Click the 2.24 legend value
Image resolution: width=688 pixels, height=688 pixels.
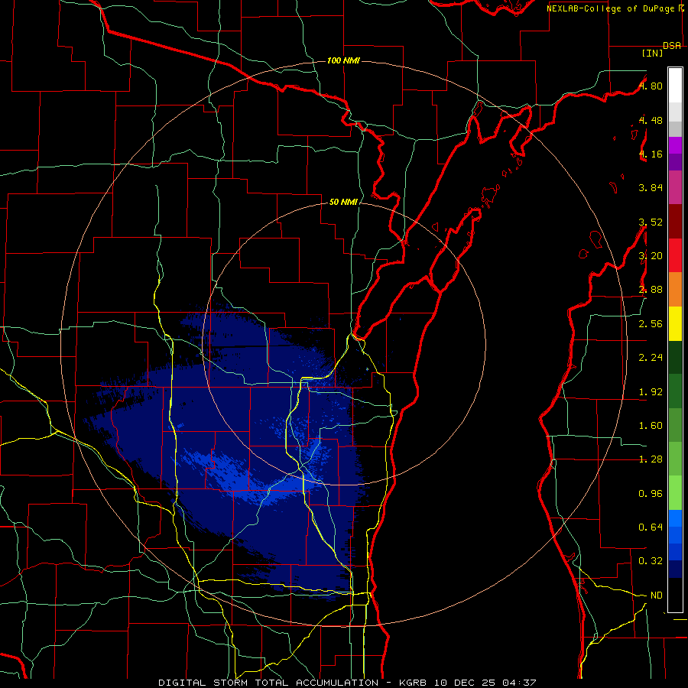click(651, 358)
